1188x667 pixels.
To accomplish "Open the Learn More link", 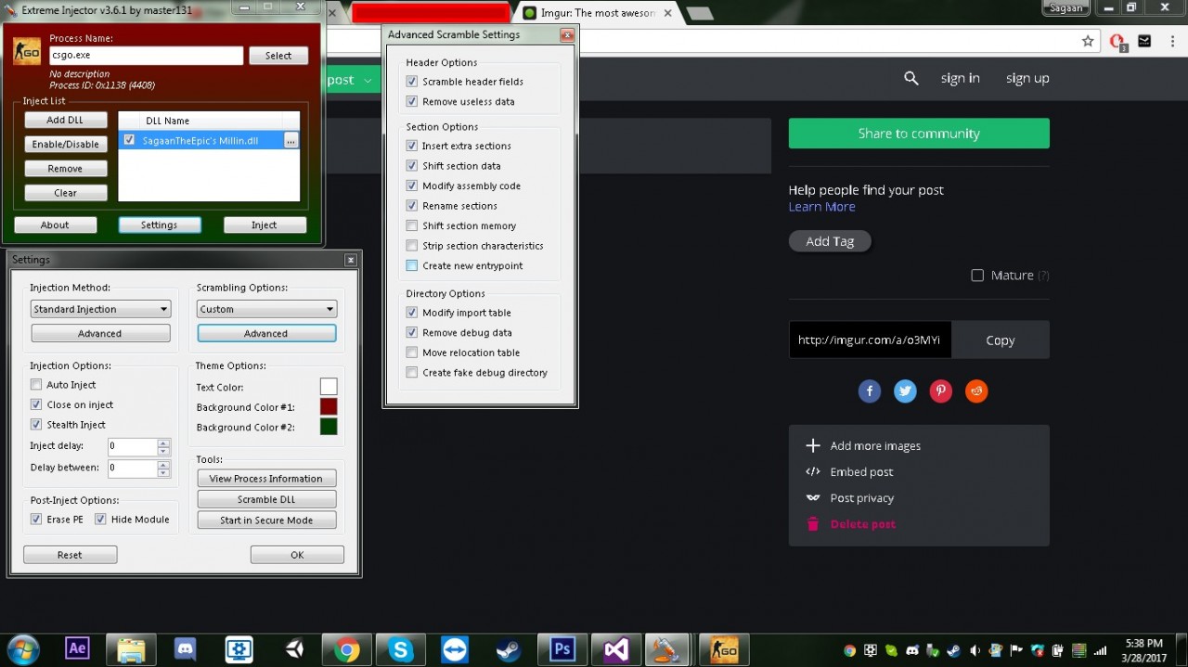I will 822,207.
